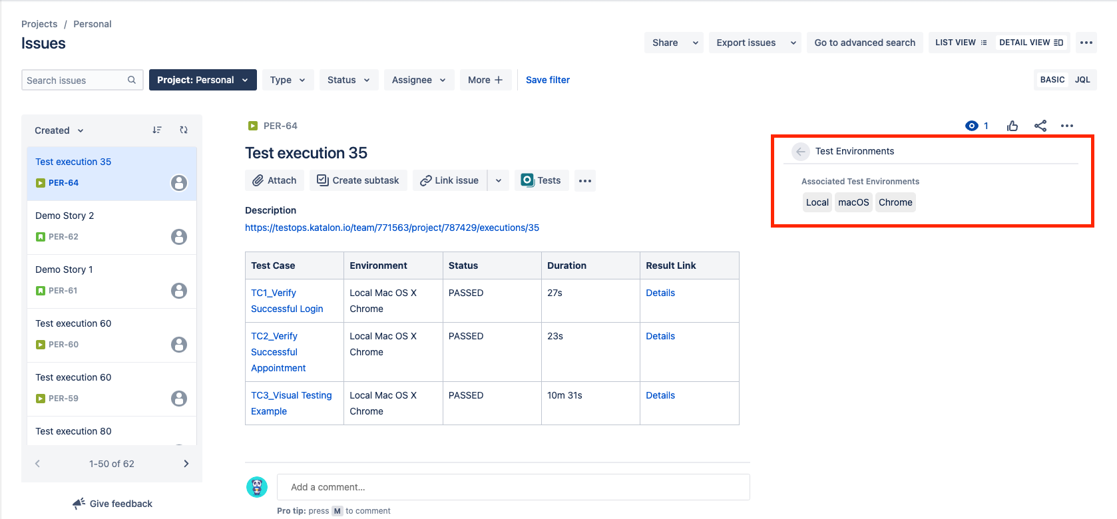
Task: Click the Local environment tag
Action: [x=817, y=202]
